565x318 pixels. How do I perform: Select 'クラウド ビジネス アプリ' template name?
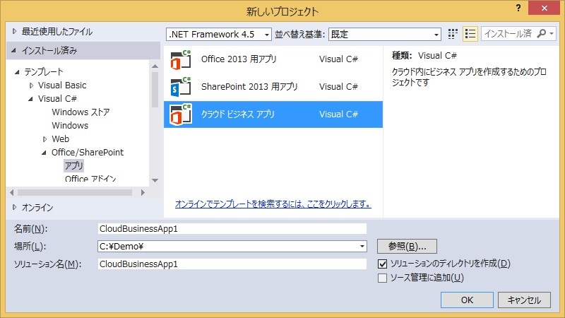click(x=238, y=114)
